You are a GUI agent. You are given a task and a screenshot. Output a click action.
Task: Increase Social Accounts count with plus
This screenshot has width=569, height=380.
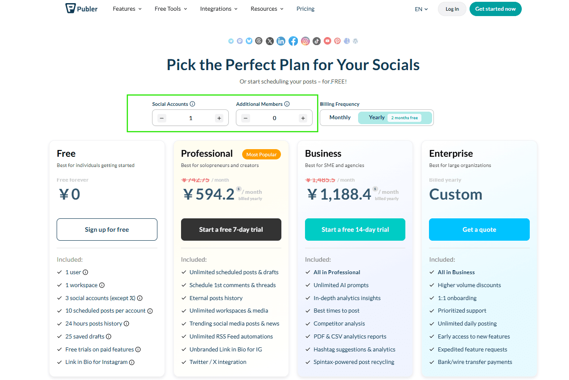click(219, 118)
